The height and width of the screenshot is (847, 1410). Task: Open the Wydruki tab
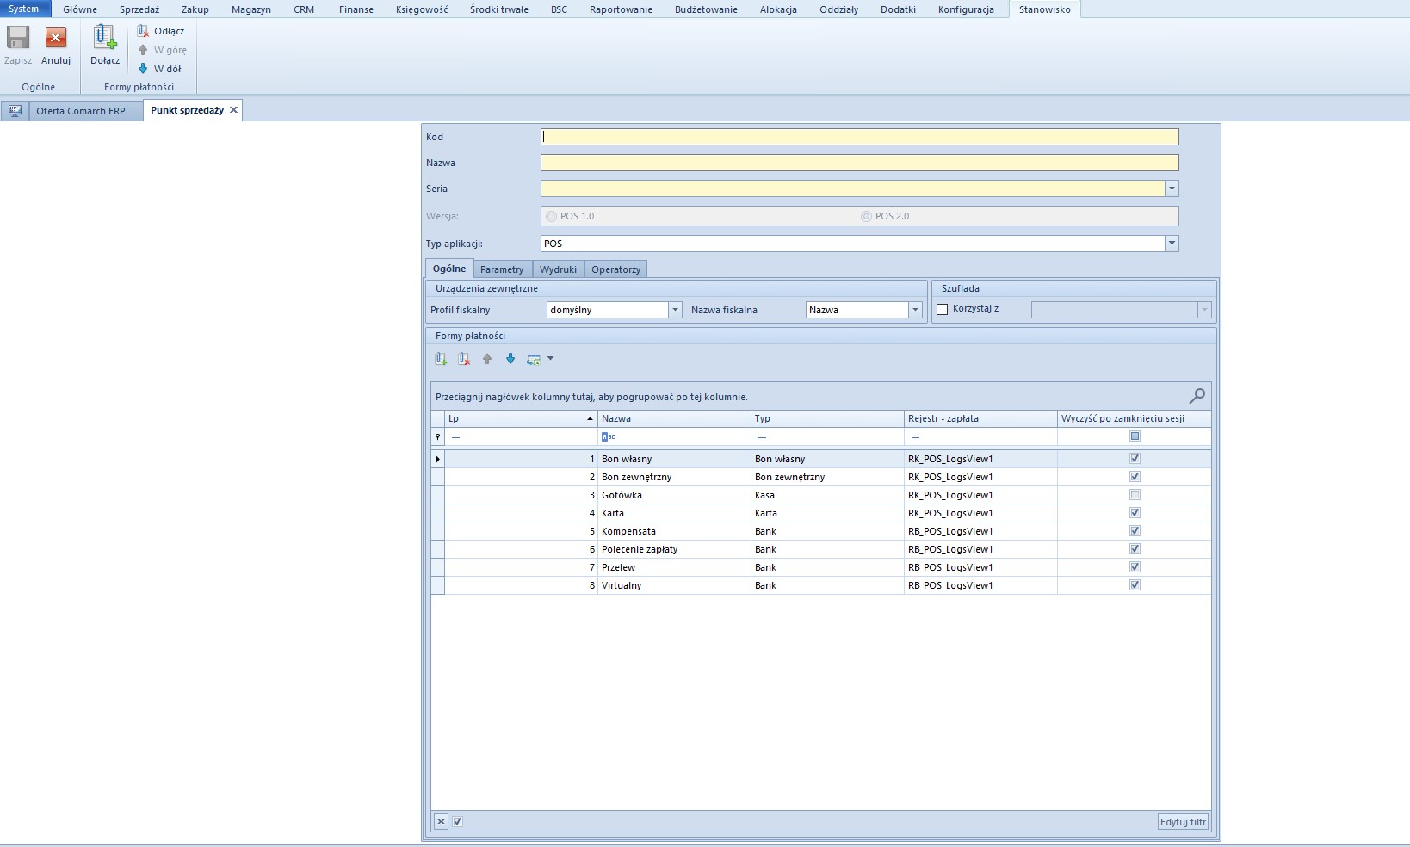pyautogui.click(x=558, y=269)
